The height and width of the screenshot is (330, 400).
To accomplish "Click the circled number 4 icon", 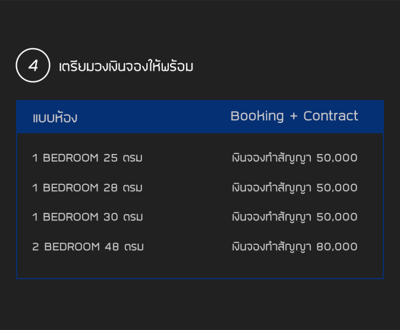I will pyautogui.click(x=33, y=66).
